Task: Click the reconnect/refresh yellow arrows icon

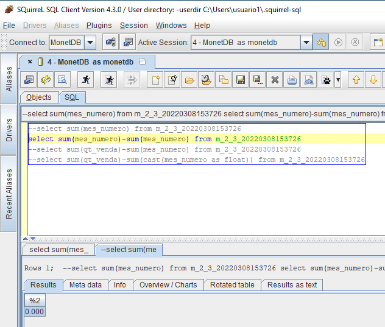Action: coord(46,80)
